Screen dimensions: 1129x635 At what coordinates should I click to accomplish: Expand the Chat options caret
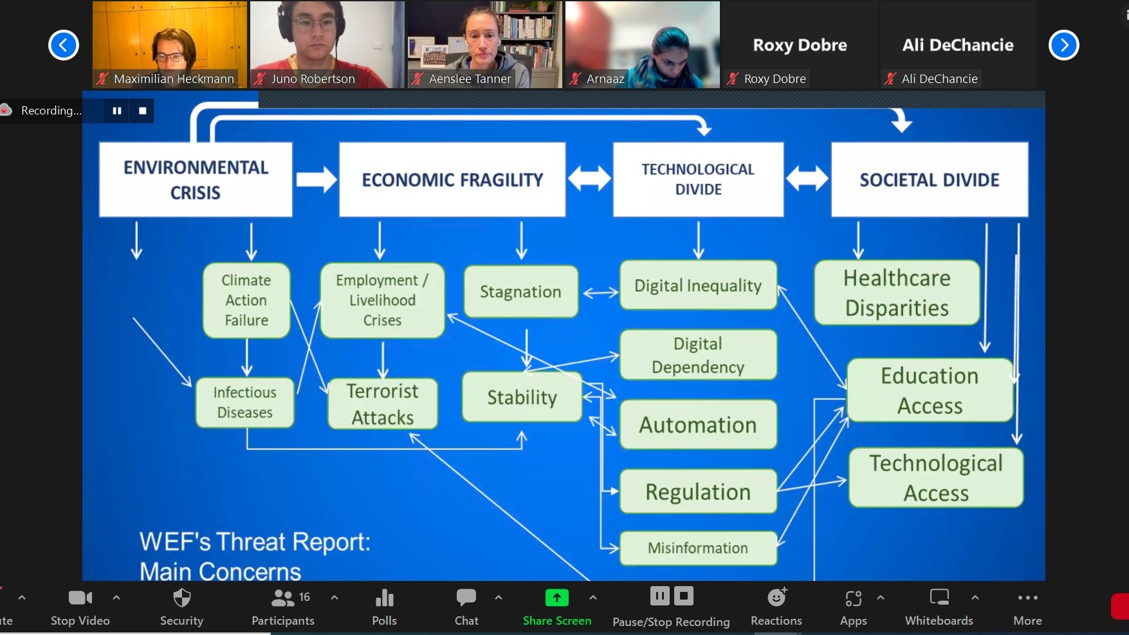(x=499, y=598)
